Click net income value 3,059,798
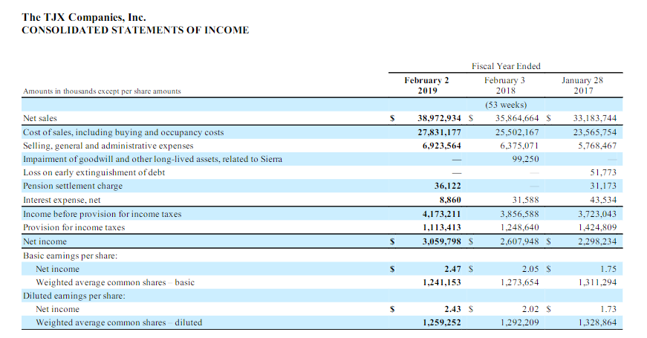 tap(441, 241)
